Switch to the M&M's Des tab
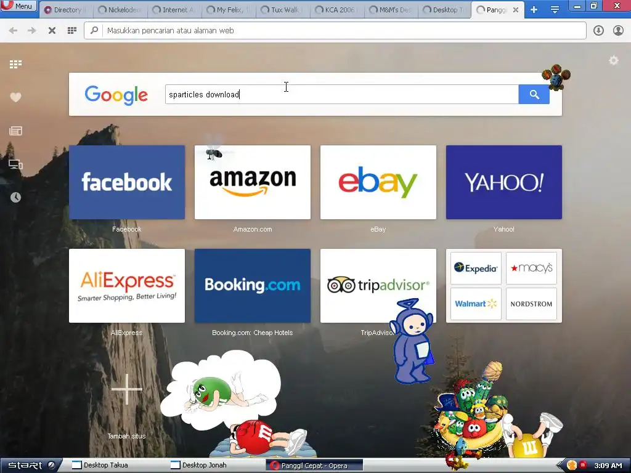 pos(393,10)
